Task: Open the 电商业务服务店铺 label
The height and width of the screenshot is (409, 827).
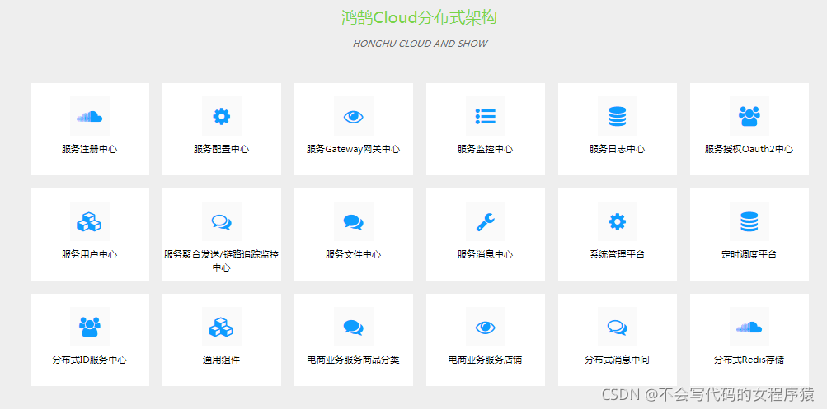Action: tap(485, 360)
